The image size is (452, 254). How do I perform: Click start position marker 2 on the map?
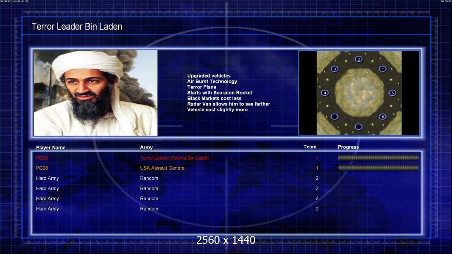pyautogui.click(x=359, y=59)
